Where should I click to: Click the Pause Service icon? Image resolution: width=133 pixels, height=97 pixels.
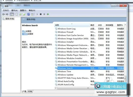pos(44,14)
